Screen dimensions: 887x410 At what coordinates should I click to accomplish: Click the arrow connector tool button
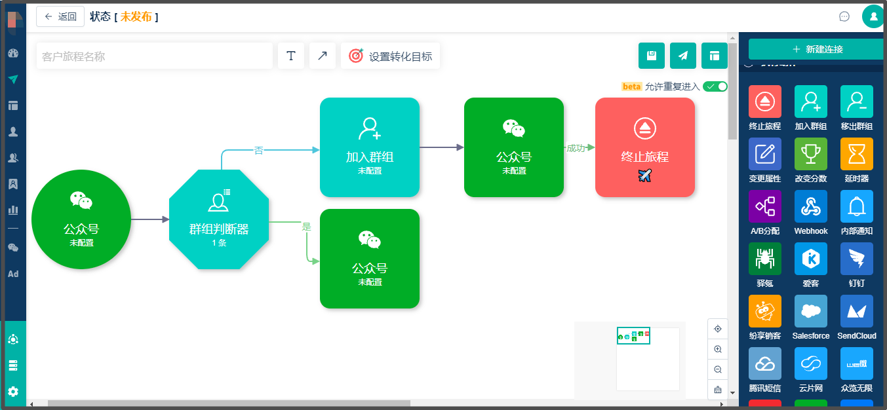tap(323, 56)
